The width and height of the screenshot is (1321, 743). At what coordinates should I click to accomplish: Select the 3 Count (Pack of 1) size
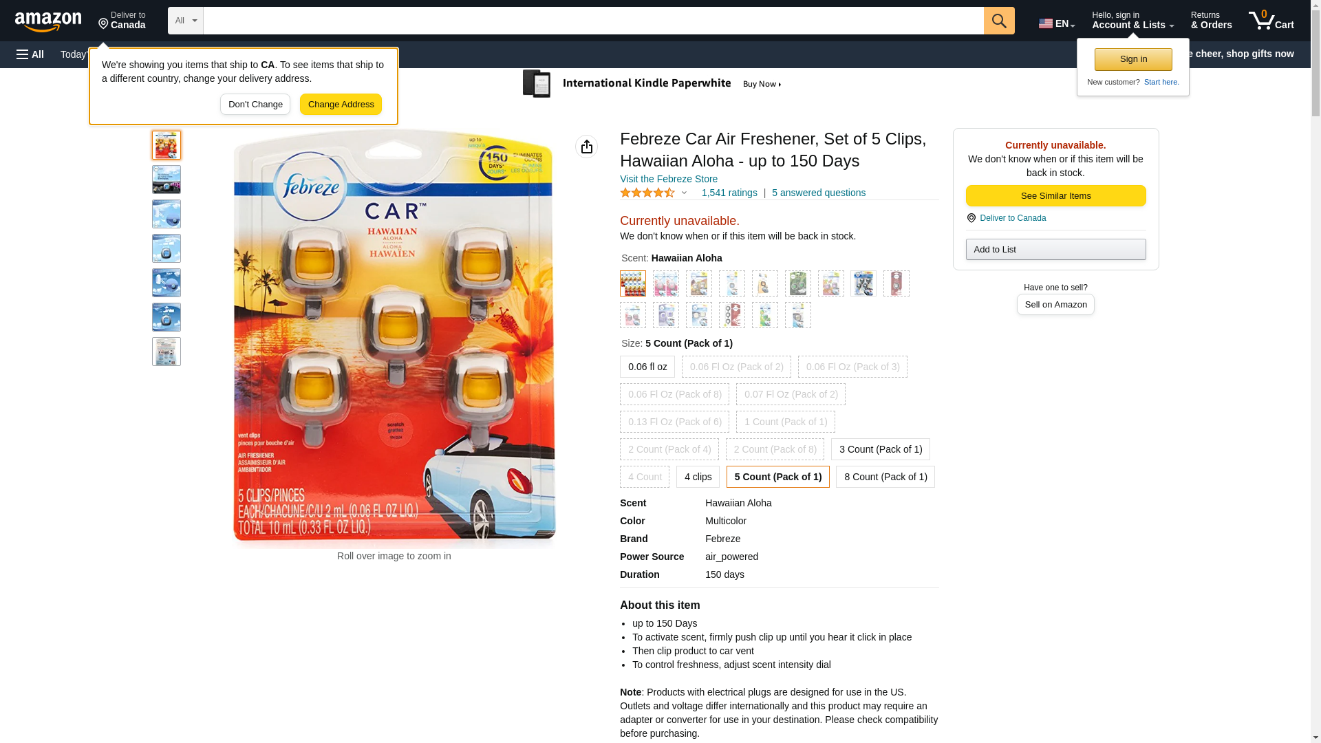coord(881,449)
